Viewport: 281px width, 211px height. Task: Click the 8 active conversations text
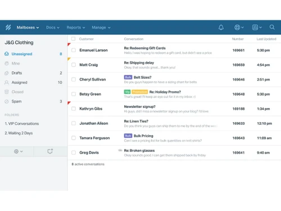pos(88,164)
